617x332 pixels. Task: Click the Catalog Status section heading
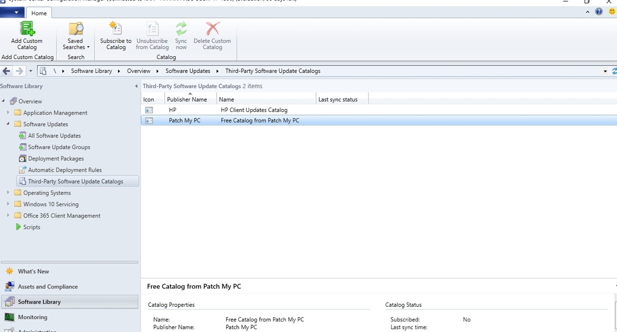pos(403,305)
